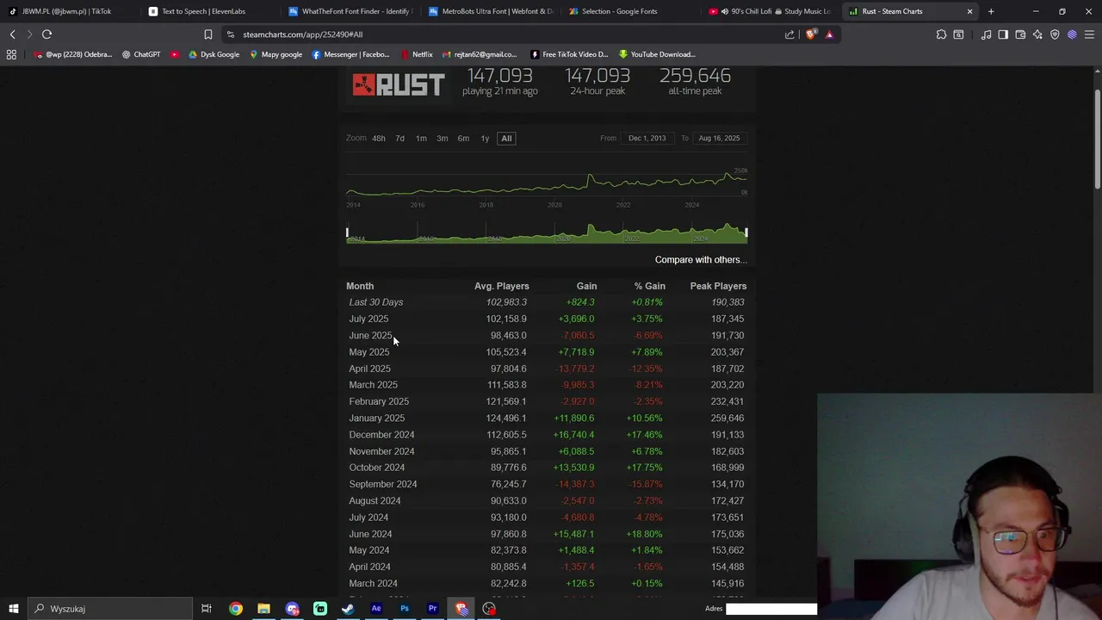The height and width of the screenshot is (620, 1102).
Task: Click the September 2024 row label
Action: point(383,484)
